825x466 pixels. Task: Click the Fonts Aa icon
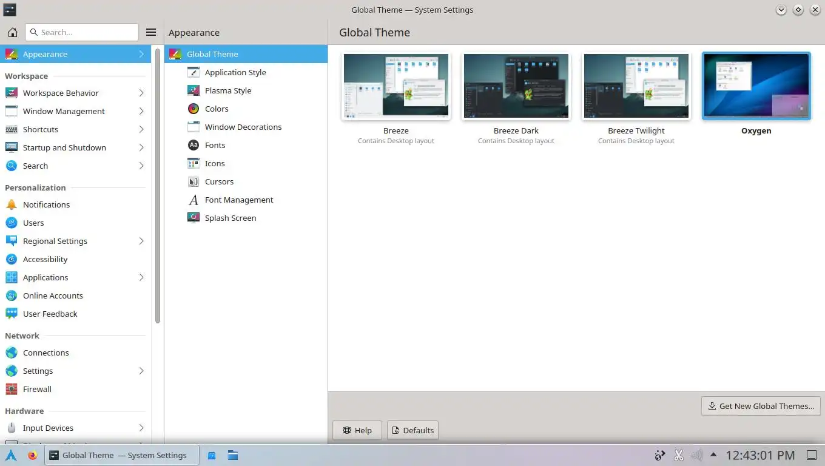pyautogui.click(x=194, y=145)
